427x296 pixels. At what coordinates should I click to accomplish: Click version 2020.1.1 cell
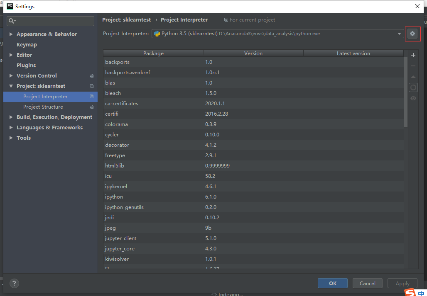coord(215,104)
